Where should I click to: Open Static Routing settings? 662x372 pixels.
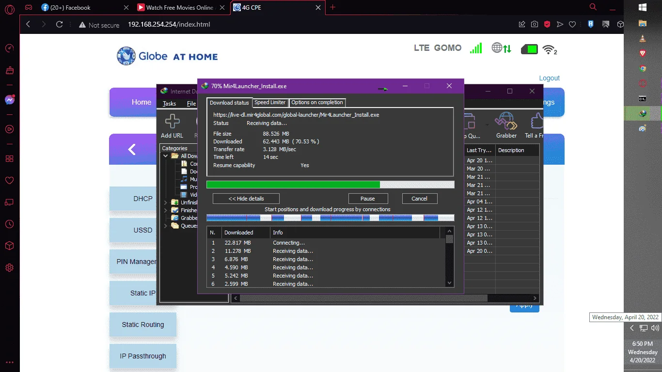(143, 325)
